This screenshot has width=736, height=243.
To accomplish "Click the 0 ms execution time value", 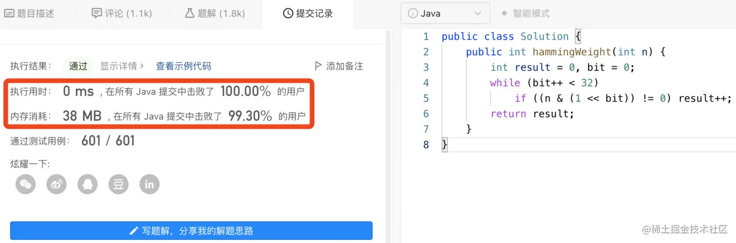I will pos(79,91).
